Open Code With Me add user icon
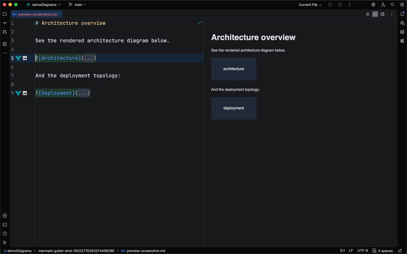 coord(383,5)
